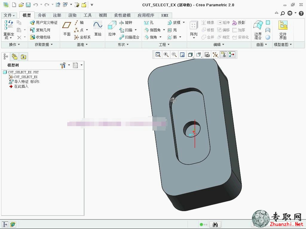The width and height of the screenshot is (306, 229).
Task: Choose the Revolve (旋转) tool
Action: point(126,23)
